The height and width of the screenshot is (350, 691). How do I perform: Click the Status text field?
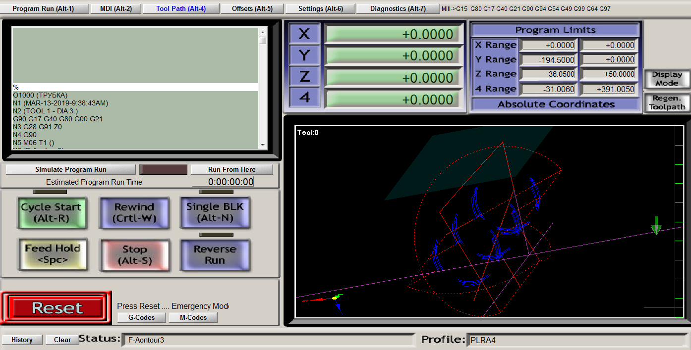(269, 340)
